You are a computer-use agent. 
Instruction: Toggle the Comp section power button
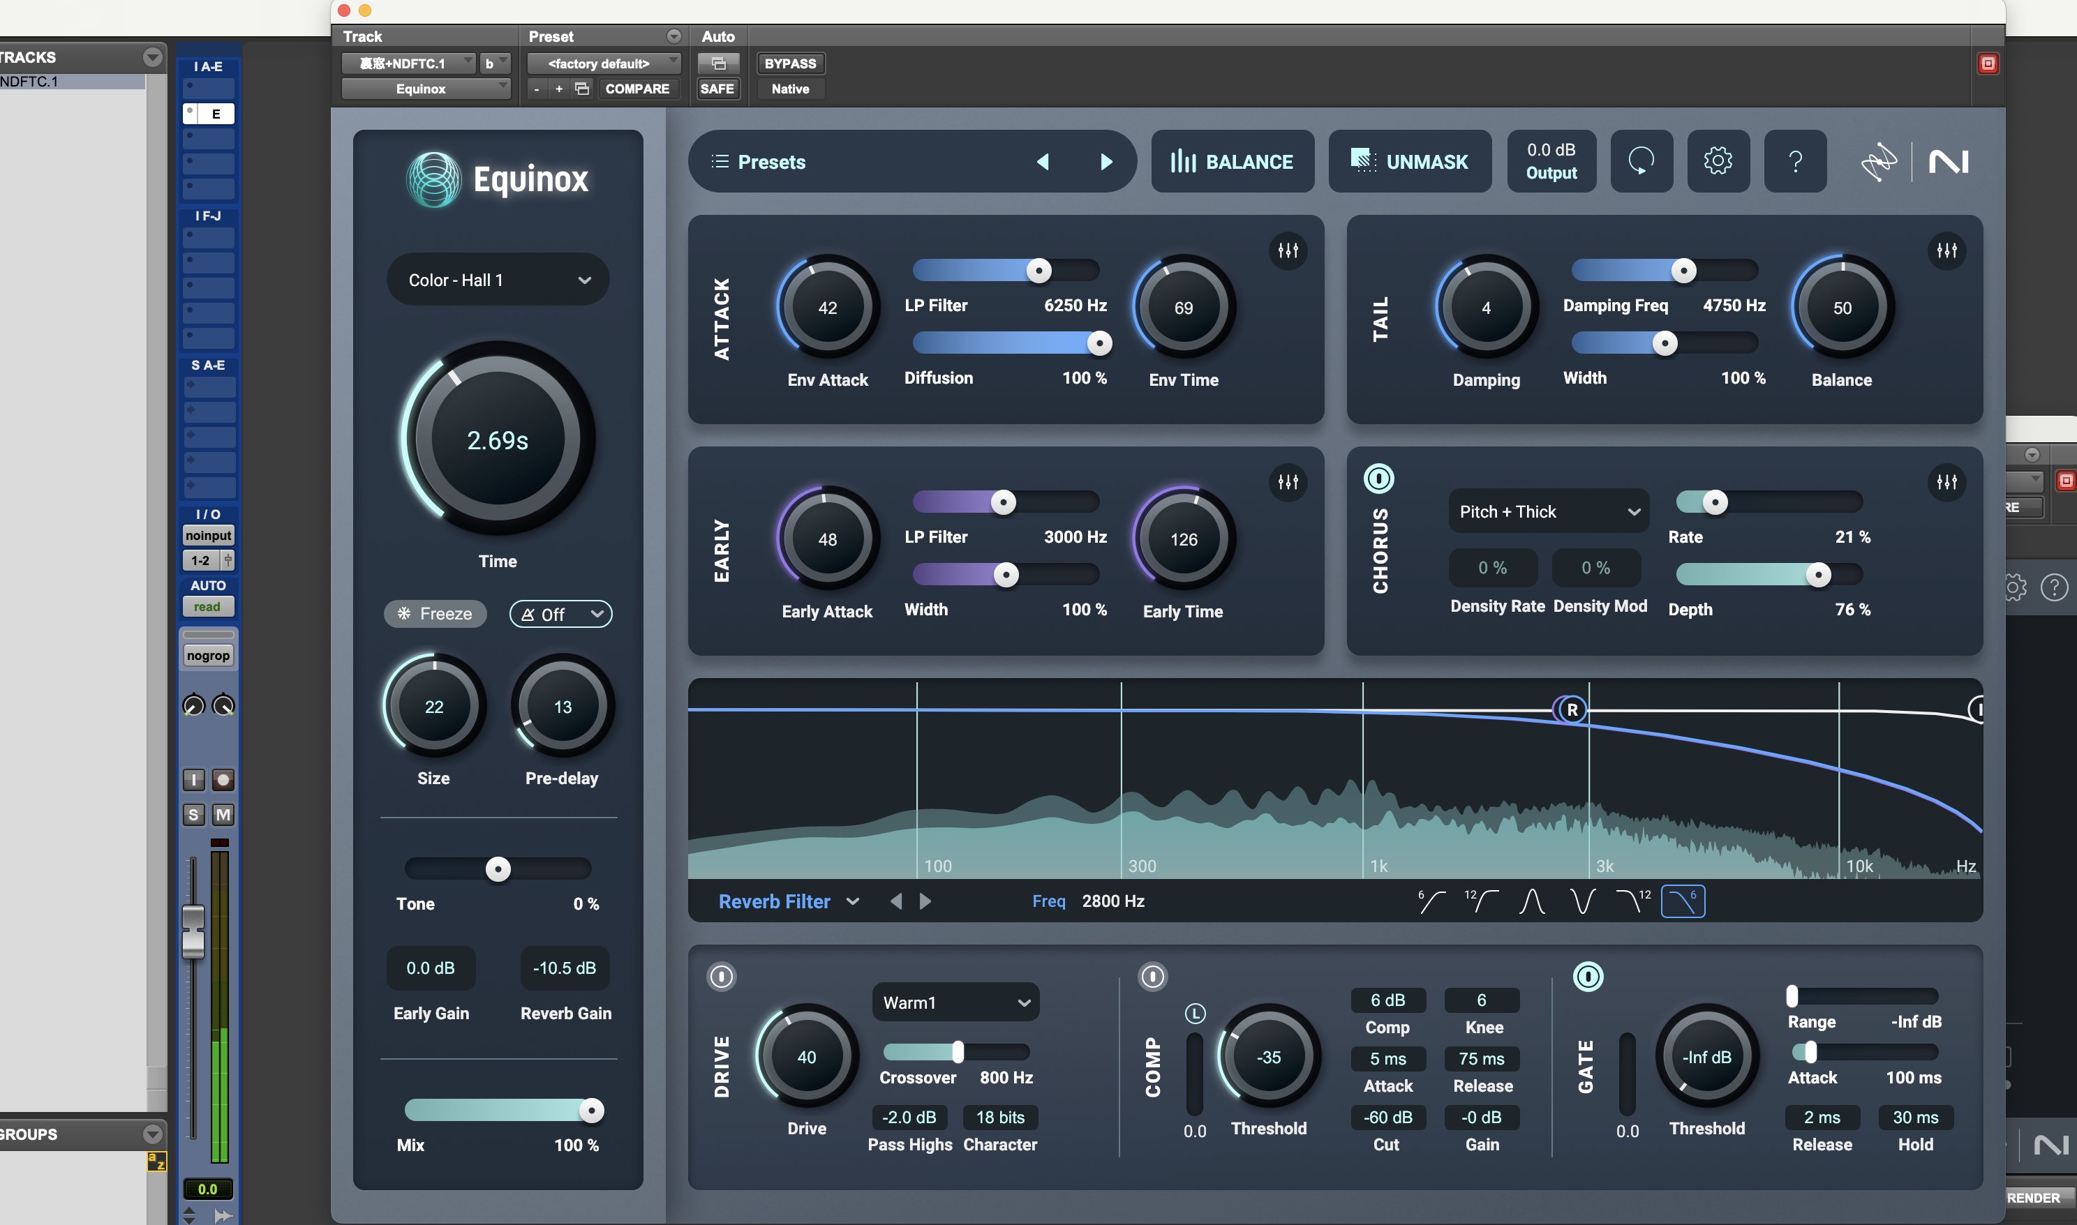click(x=1152, y=977)
